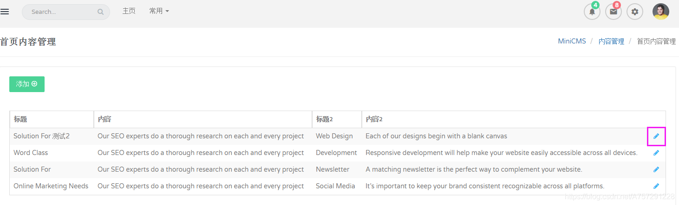Open the settings gear icon
This screenshot has width=679, height=205.
(635, 12)
